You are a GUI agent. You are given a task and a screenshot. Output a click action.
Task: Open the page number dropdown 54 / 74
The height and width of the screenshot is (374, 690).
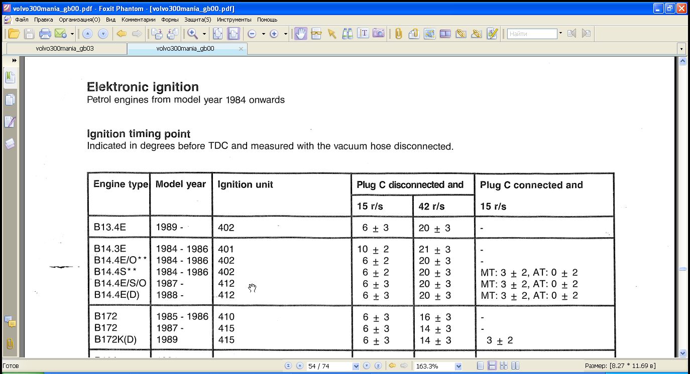[356, 366]
